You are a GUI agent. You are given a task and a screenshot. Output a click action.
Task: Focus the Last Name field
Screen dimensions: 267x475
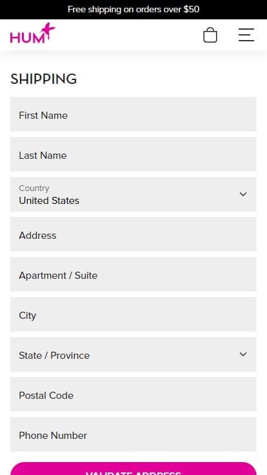click(x=133, y=154)
